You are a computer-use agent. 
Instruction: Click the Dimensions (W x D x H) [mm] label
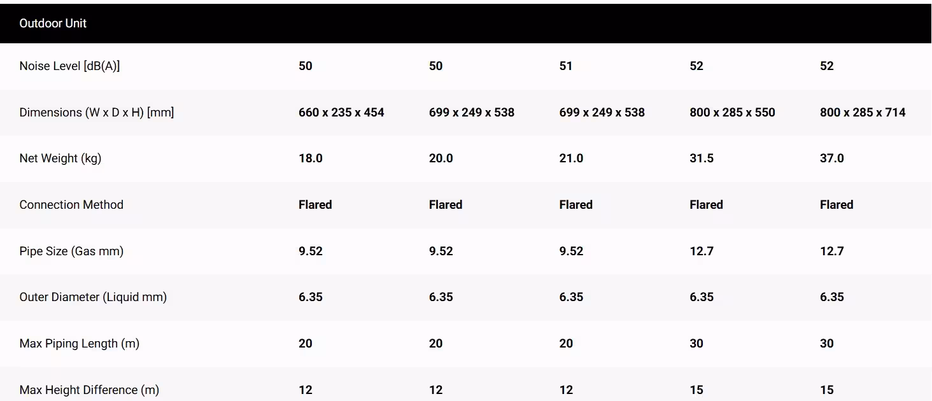click(97, 113)
